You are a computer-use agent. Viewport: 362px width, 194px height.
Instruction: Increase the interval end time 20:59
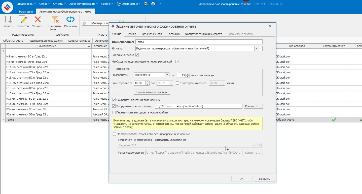tap(171, 82)
